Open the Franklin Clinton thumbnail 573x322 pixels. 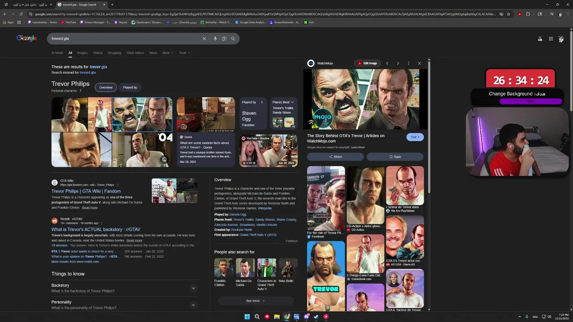[223, 268]
